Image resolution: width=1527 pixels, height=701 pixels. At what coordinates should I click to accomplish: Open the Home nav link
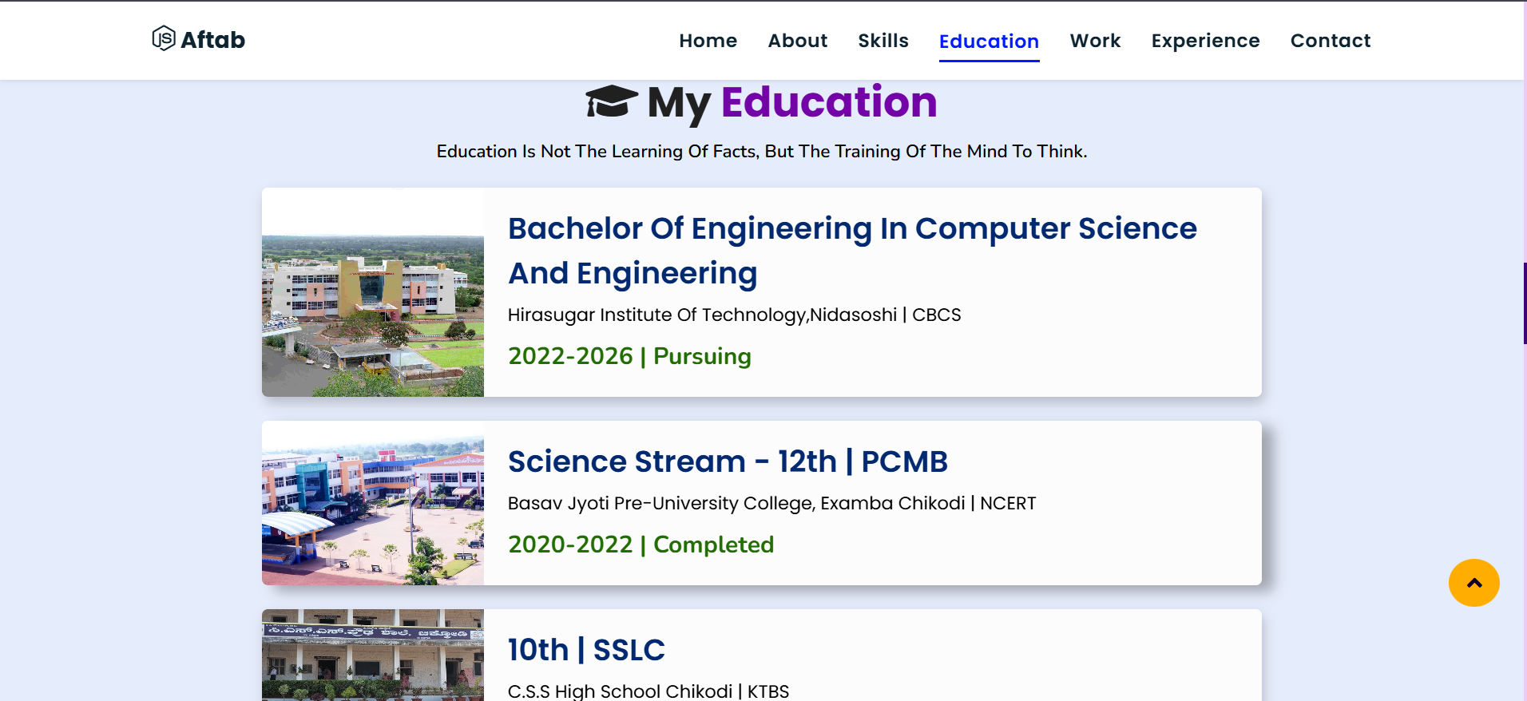(708, 41)
